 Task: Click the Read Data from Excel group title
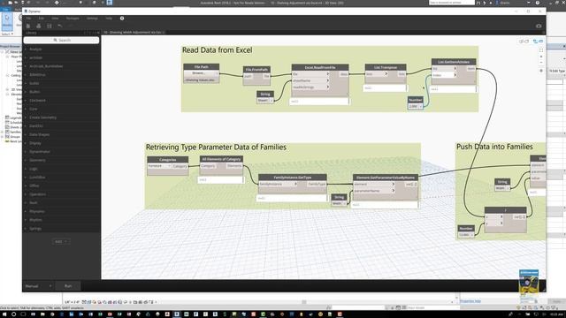(x=217, y=50)
